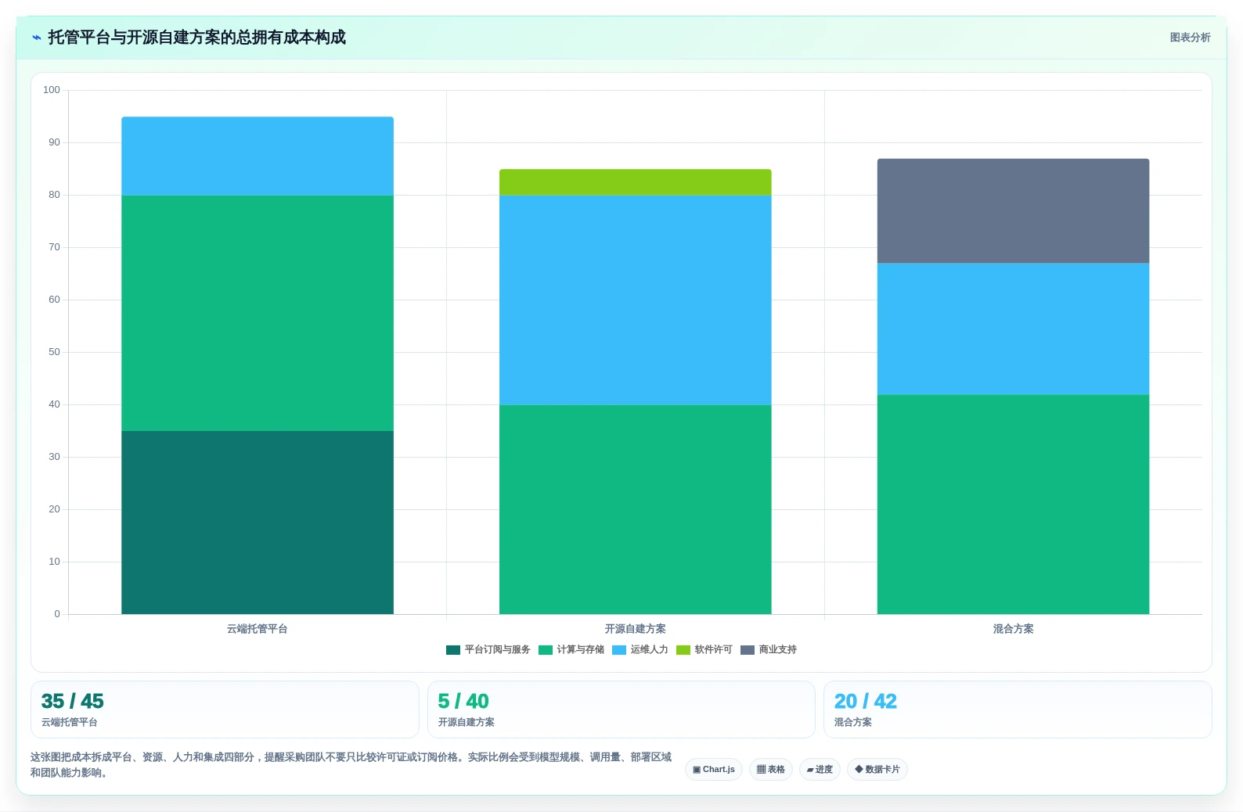1243x812 pixels.
Task: Open the 5 / 40 开源自建方案 card
Action: click(x=621, y=710)
